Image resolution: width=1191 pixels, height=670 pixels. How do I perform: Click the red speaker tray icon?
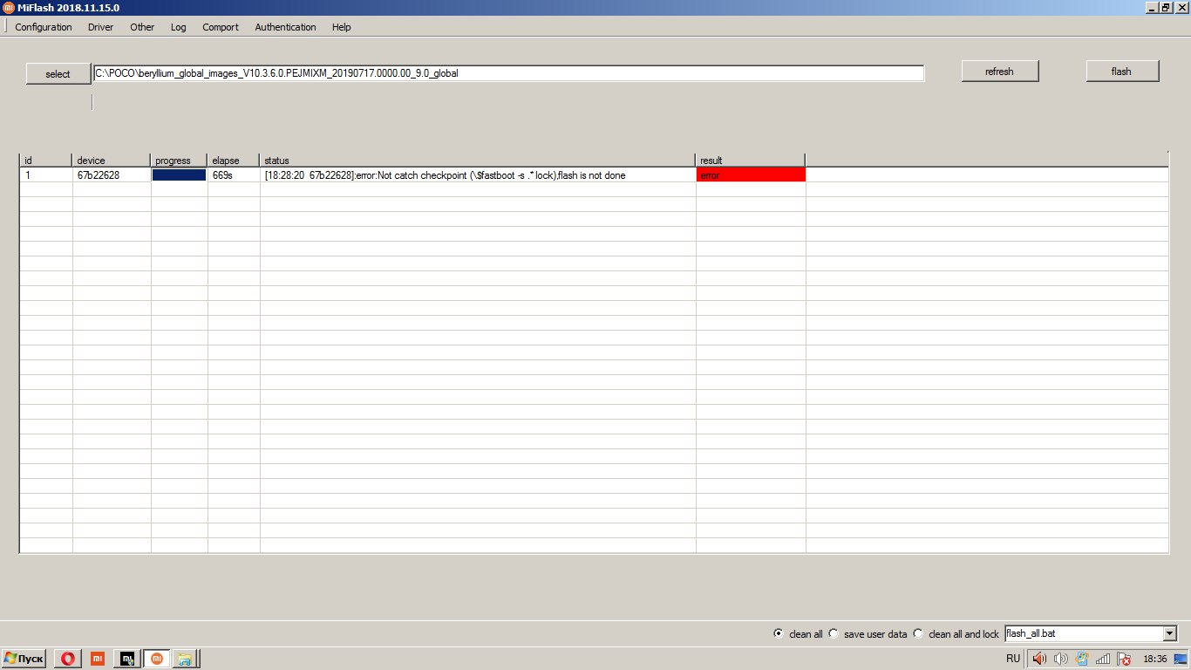[1038, 659]
